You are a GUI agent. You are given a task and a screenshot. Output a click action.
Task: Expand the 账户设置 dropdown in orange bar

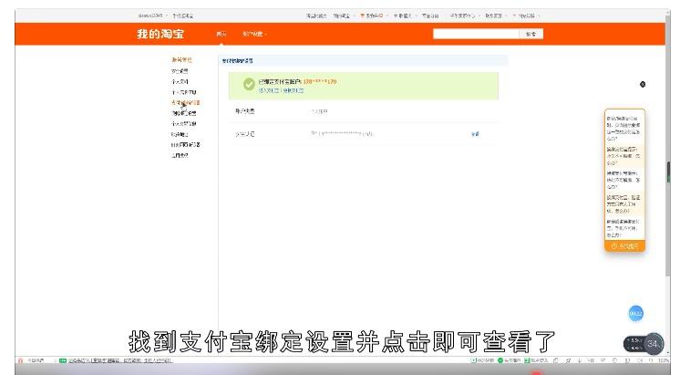[254, 34]
